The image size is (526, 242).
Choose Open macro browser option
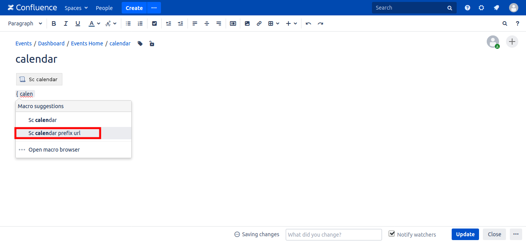point(54,150)
